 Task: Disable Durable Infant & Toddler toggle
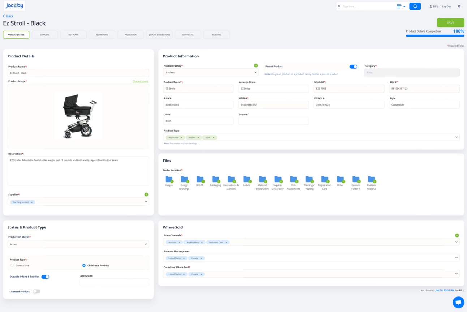click(x=45, y=277)
